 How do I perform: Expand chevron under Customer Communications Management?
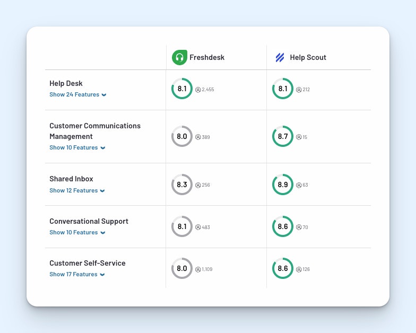[x=103, y=148]
